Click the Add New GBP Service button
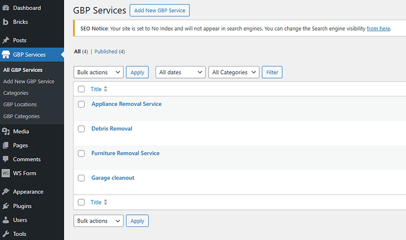 coord(168,11)
